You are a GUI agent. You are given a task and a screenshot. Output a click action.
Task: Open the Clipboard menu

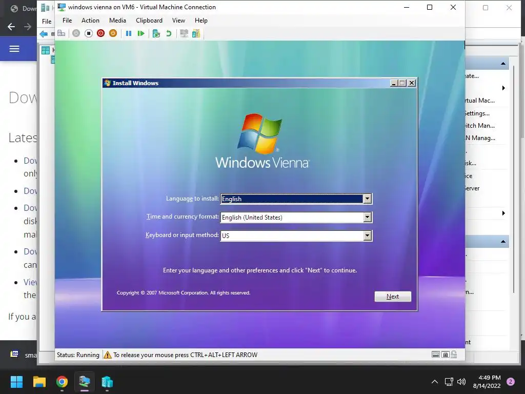149,21
